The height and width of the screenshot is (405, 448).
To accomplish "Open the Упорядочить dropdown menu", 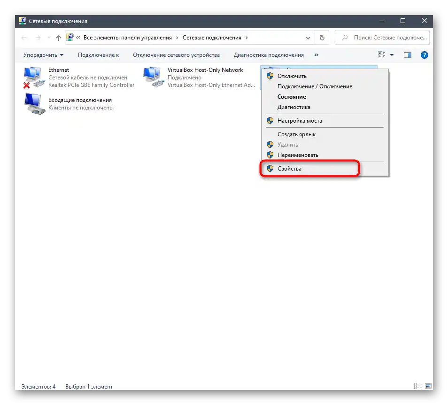I will [x=43, y=55].
